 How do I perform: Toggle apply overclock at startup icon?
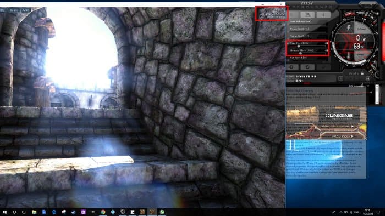click(x=340, y=78)
